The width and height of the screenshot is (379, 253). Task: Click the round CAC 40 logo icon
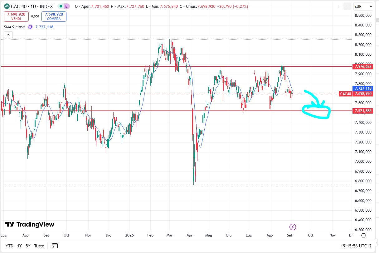coord(6,6)
